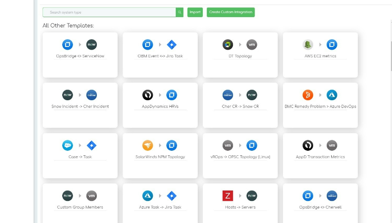Click SolarWinds icon in SolarWinds NPM Topology card
The height and width of the screenshot is (223, 392).
[148, 145]
